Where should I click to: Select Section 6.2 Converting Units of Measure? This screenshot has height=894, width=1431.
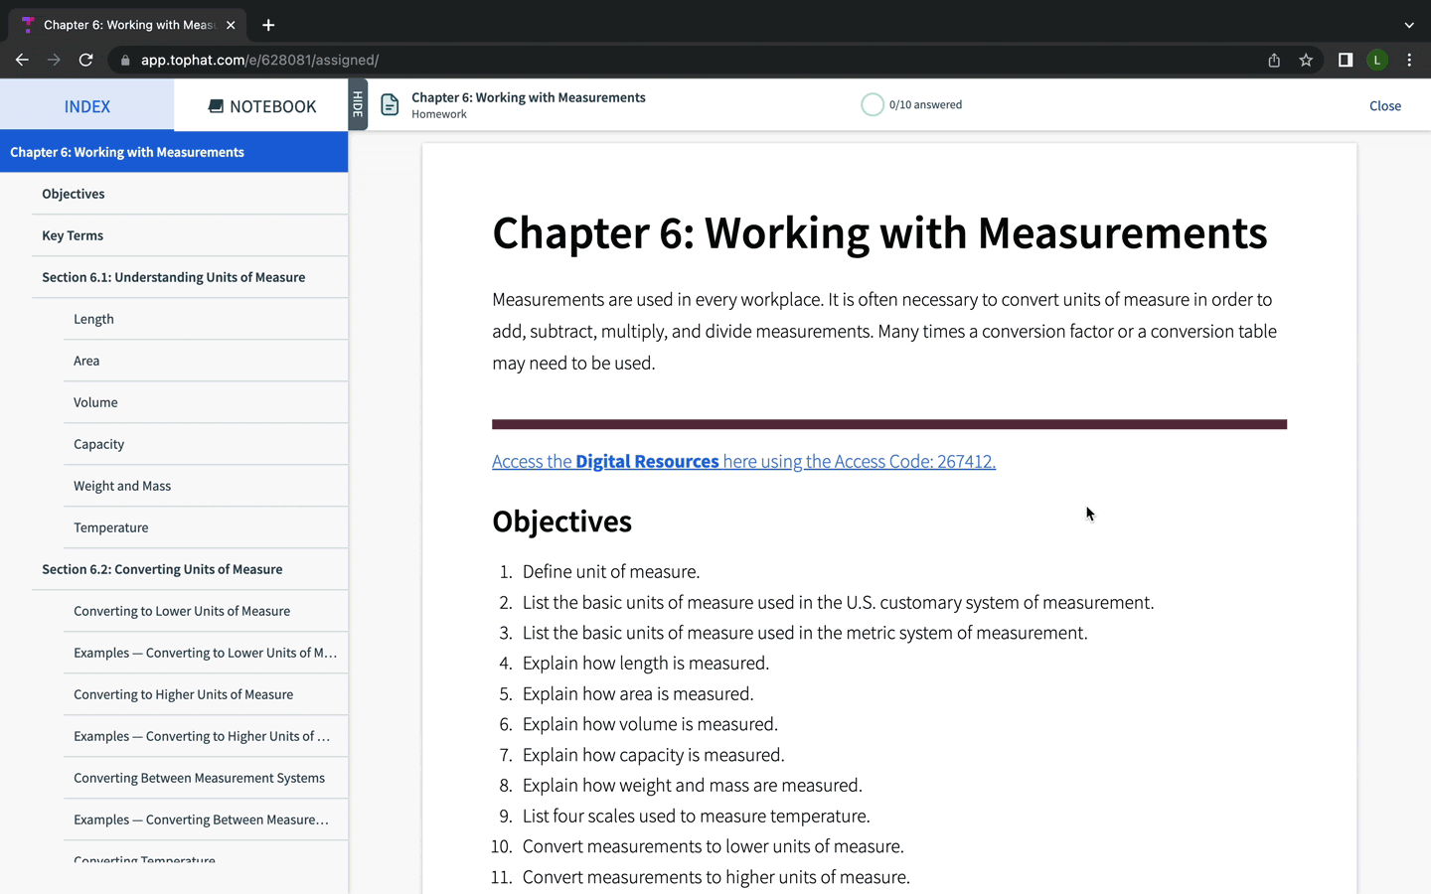click(162, 569)
